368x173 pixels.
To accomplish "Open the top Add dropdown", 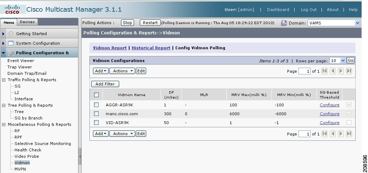I will [x=101, y=71].
